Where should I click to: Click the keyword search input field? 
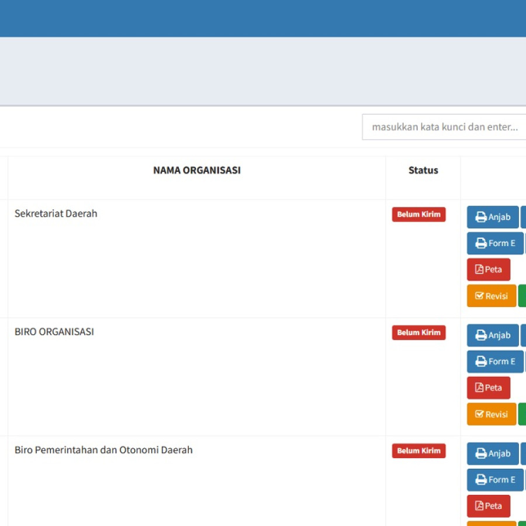pyautogui.click(x=444, y=127)
